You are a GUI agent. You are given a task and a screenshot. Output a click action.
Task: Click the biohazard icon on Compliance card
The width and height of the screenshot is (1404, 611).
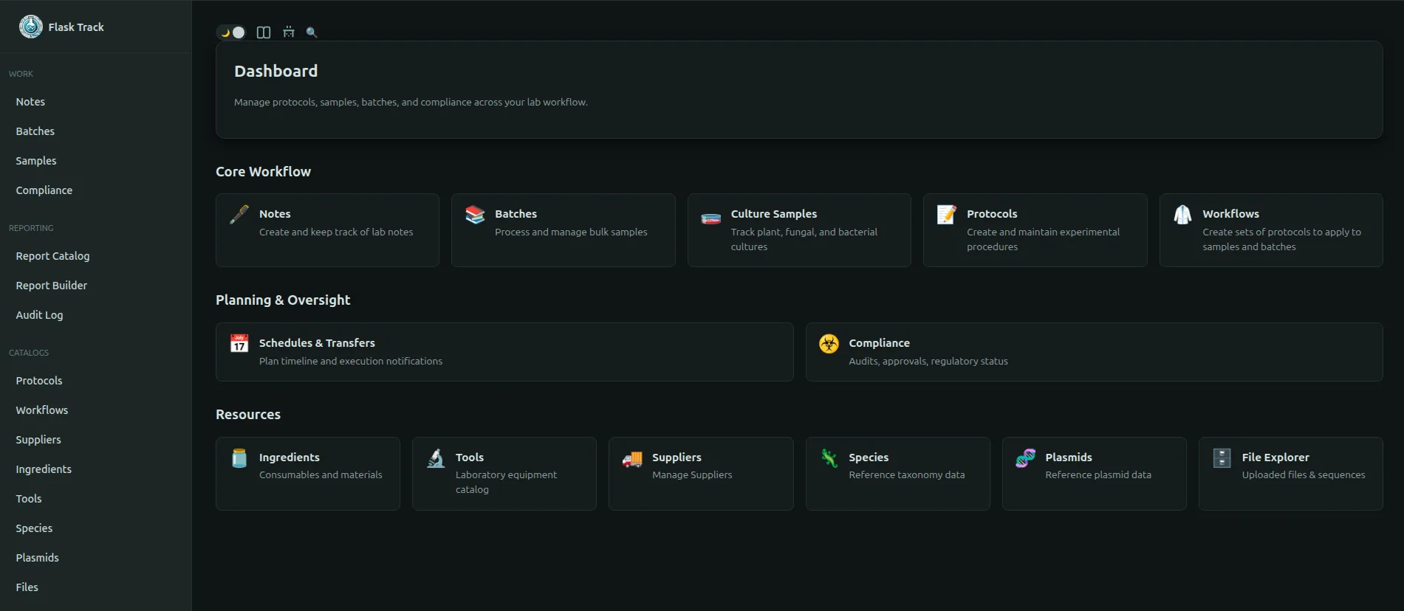tap(829, 344)
